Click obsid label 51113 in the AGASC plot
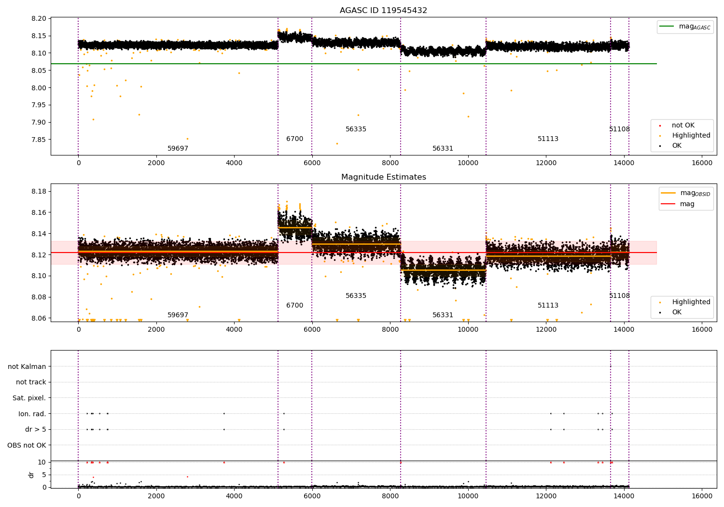This screenshot has width=724, height=507. (548, 139)
